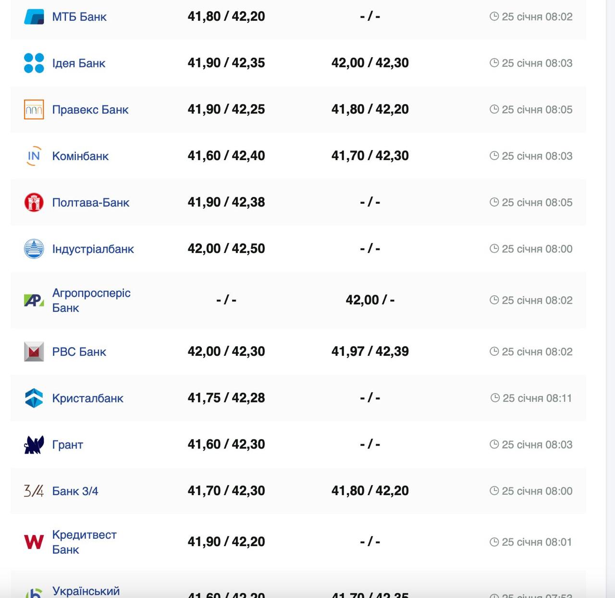
Task: Click РВС Банк cash rate 42,00 / 42,30
Action: pos(226,351)
